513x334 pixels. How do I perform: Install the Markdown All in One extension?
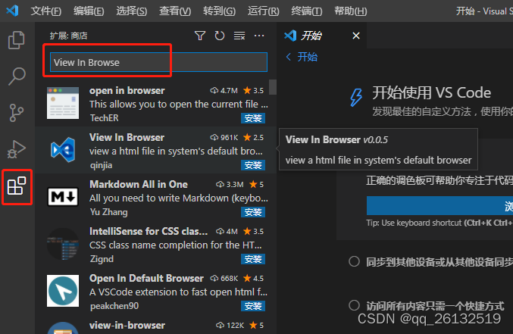pos(253,212)
